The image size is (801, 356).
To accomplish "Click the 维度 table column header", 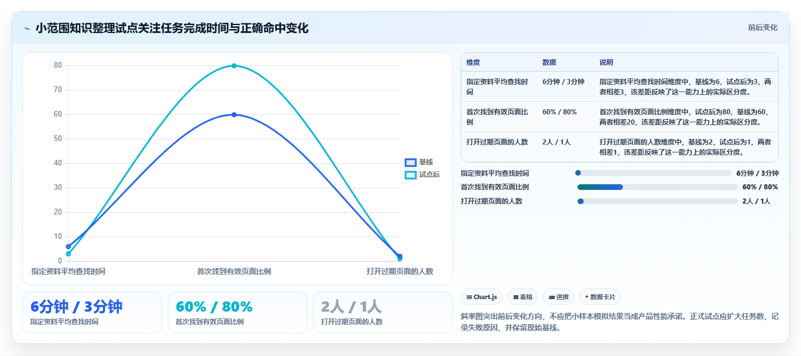I will pyautogui.click(x=473, y=63).
